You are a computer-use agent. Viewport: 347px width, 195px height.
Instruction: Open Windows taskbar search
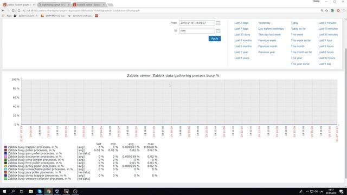(13, 191)
